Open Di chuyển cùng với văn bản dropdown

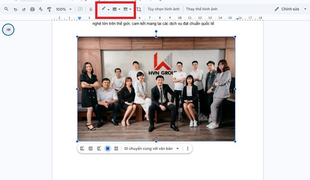click(x=151, y=149)
